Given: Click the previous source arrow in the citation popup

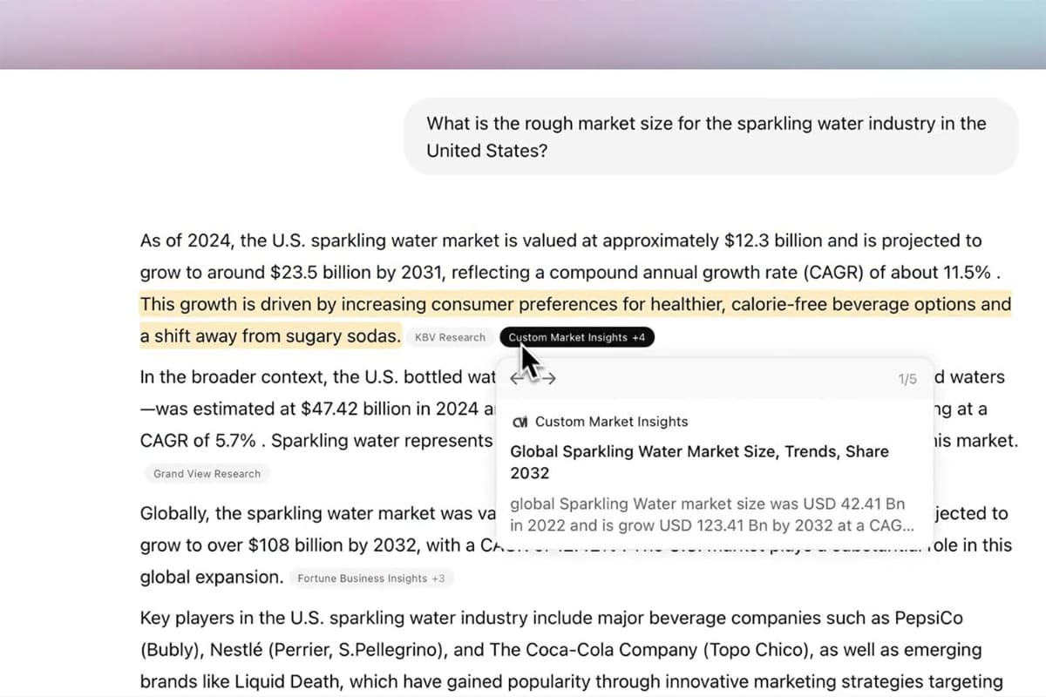Looking at the screenshot, I should [x=515, y=378].
